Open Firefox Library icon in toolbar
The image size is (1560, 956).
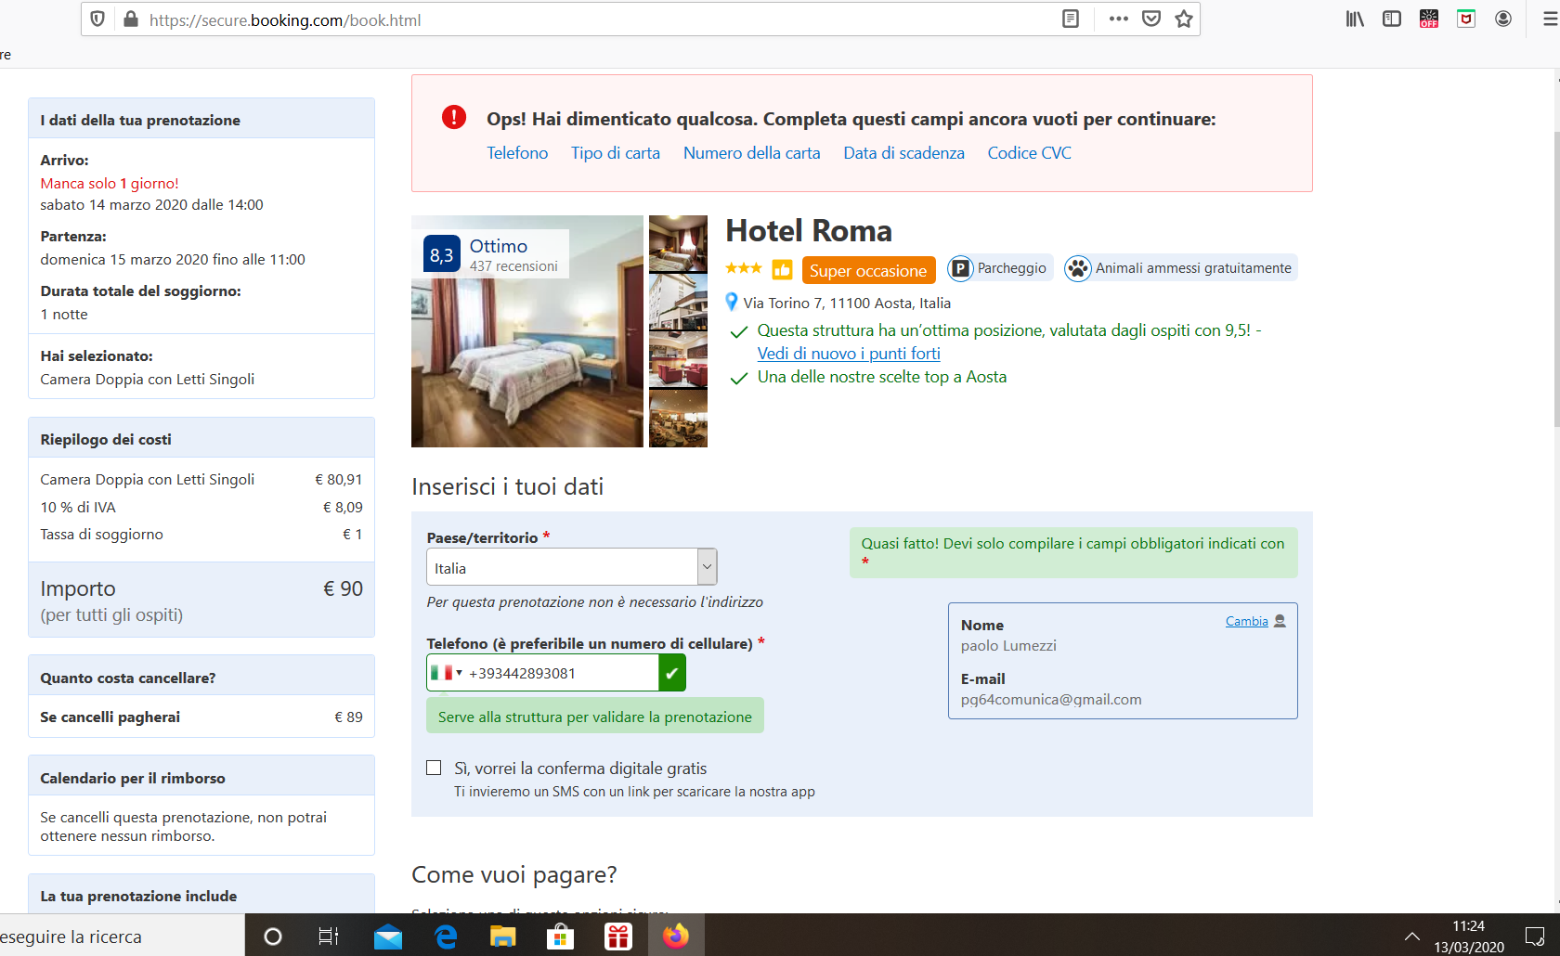(1355, 19)
